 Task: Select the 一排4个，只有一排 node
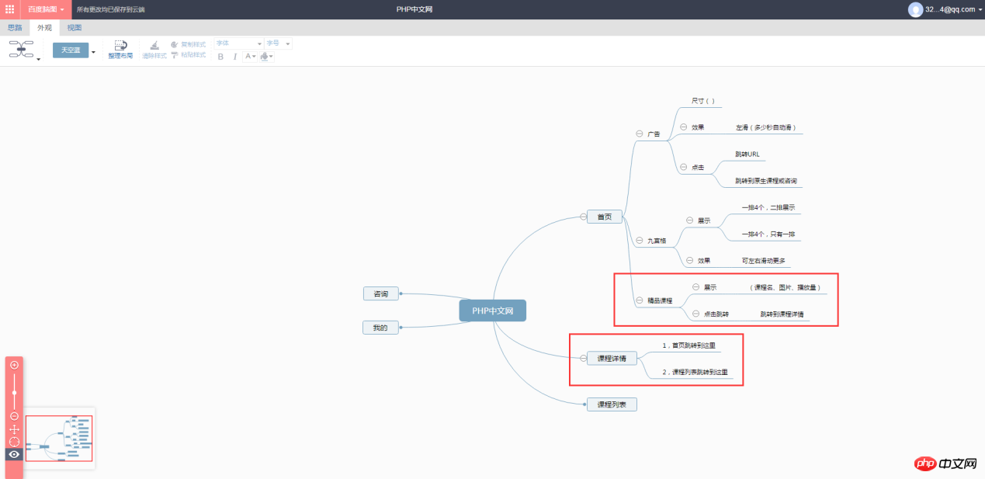pyautogui.click(x=768, y=234)
